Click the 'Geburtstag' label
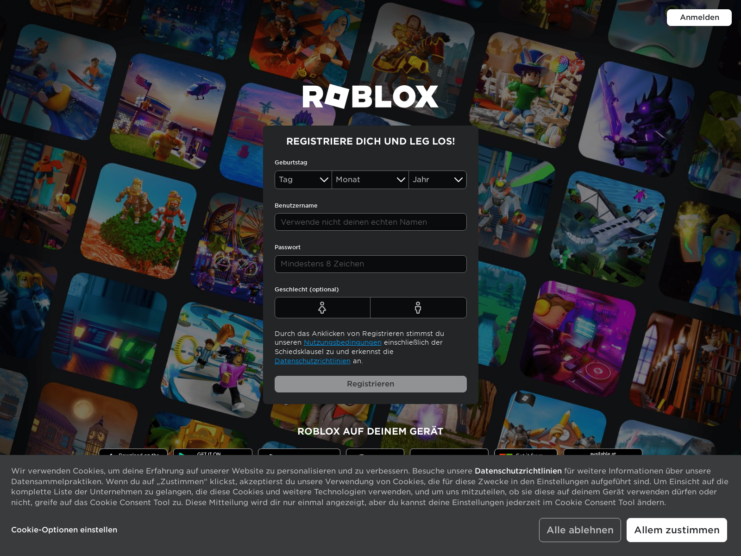The width and height of the screenshot is (741, 556). (291, 163)
